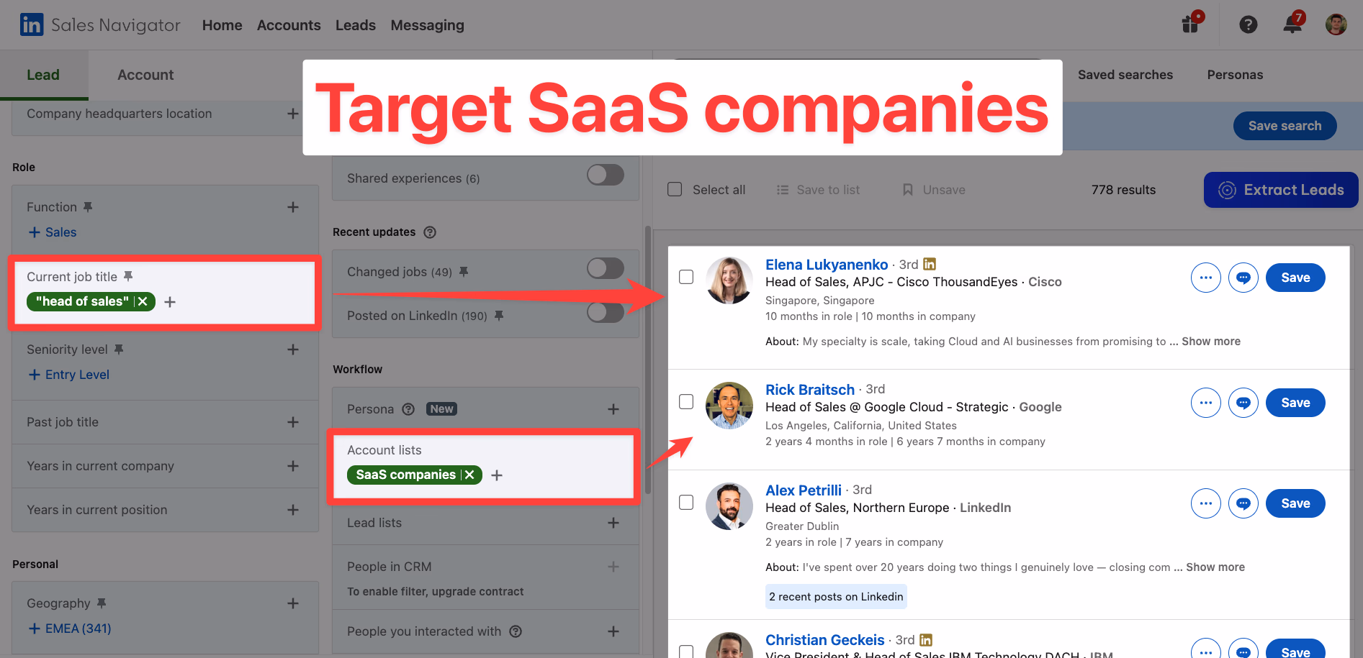1363x658 pixels.
Task: Expand the Lead lists filter
Action: [613, 523]
